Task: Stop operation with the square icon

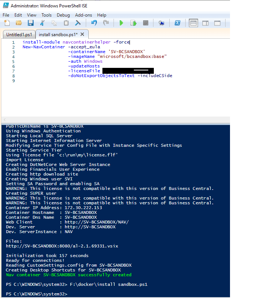Action: pos(146,23)
